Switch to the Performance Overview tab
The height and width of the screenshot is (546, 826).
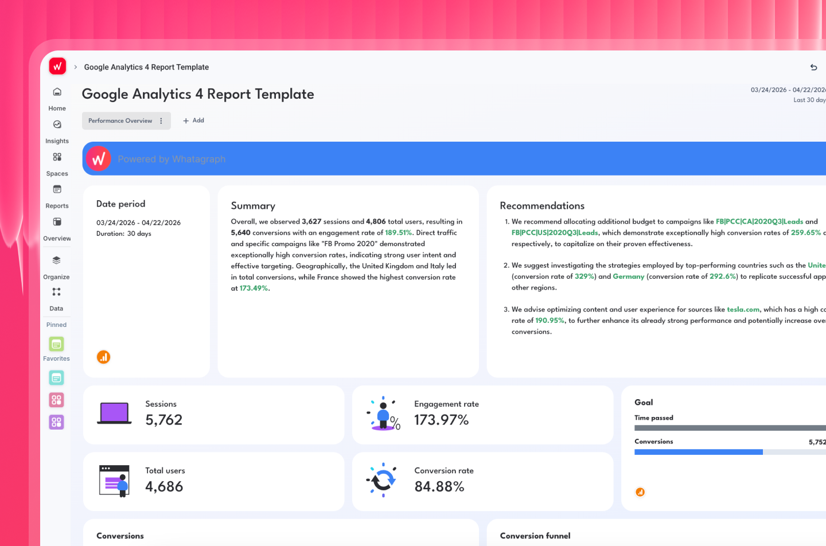coord(119,120)
